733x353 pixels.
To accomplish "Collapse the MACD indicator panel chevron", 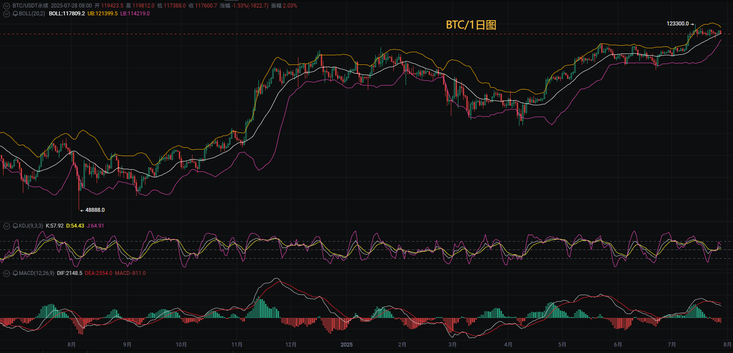I will coord(7,273).
